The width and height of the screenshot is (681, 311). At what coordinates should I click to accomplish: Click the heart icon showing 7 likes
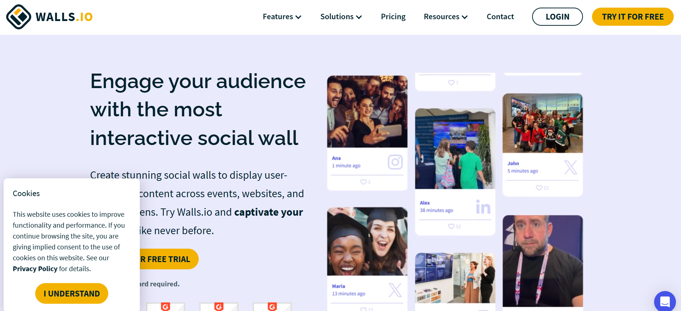[451, 83]
